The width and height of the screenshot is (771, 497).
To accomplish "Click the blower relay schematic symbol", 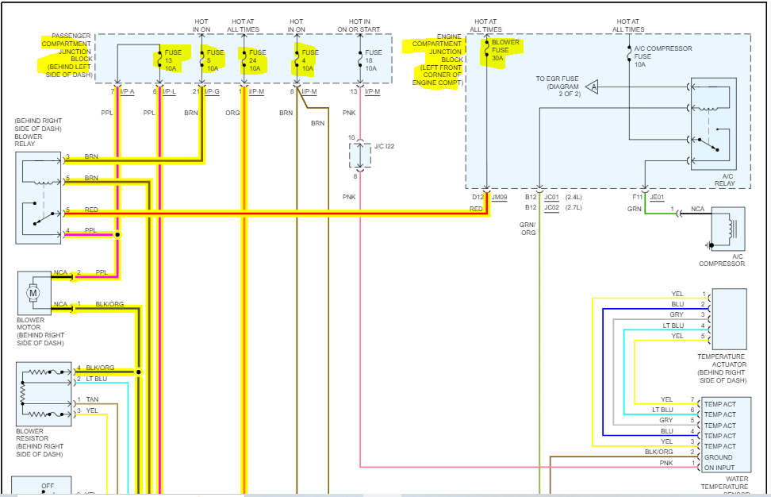I will (x=38, y=198).
